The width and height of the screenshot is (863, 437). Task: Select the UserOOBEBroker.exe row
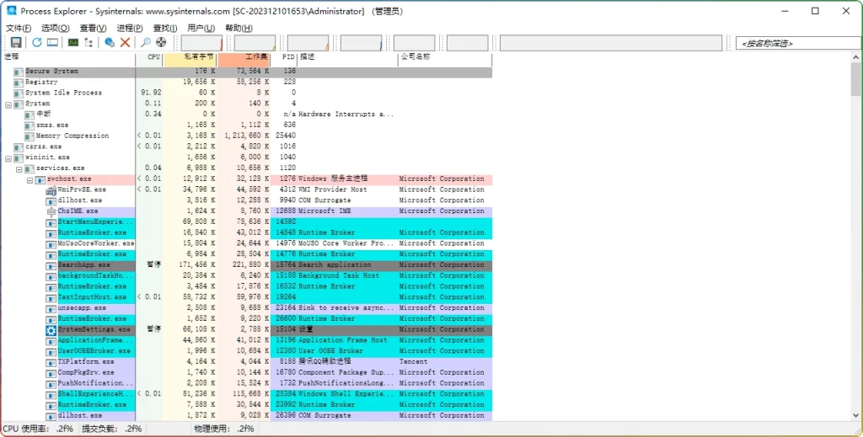247,351
